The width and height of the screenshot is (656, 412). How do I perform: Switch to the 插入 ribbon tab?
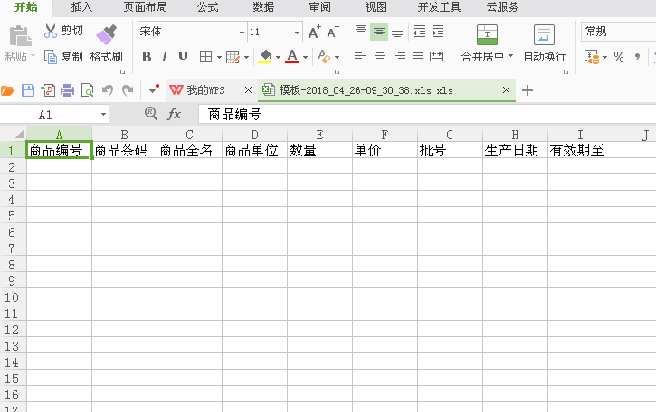coord(81,7)
